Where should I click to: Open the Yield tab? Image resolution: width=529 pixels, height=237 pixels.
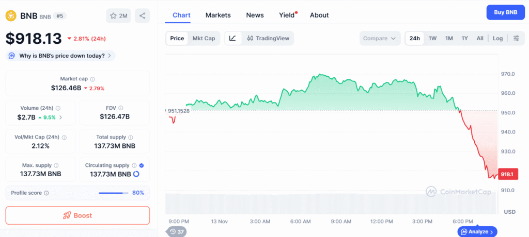point(287,15)
